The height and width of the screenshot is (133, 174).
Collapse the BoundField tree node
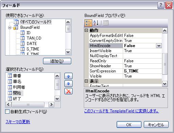coord(10,27)
